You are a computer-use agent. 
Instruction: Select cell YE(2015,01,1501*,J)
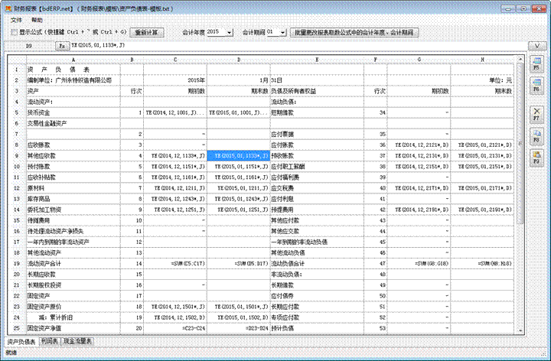pyautogui.click(x=239, y=307)
